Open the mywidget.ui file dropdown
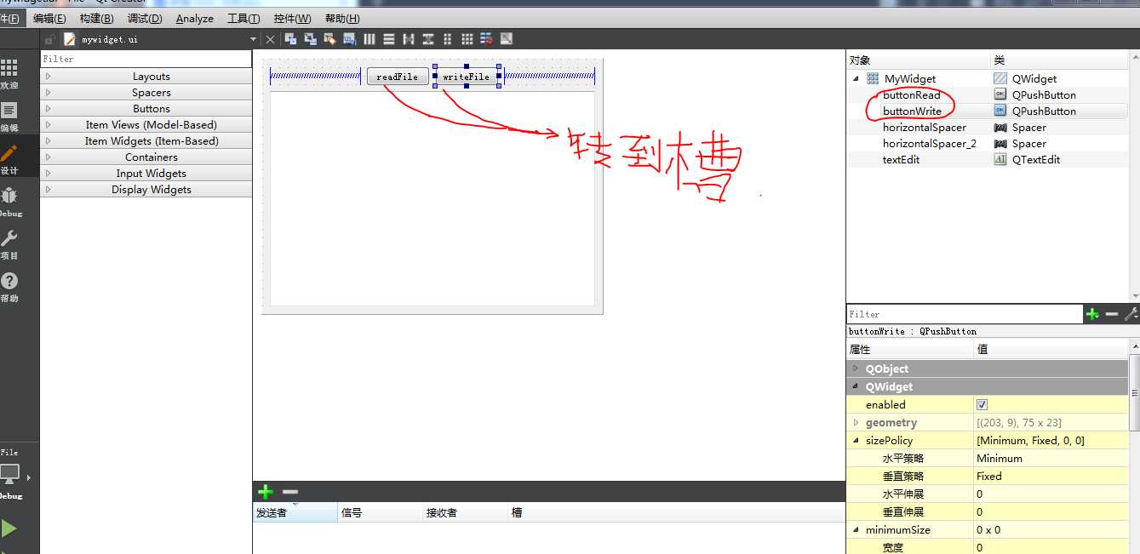 (x=253, y=39)
